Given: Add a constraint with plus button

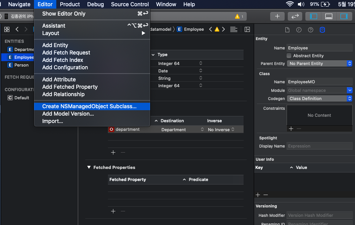Looking at the screenshot, I should [291, 128].
